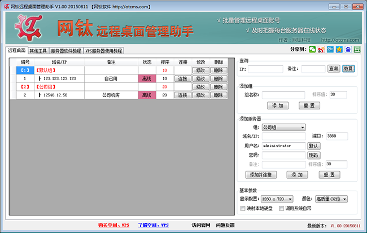Share to QQ Zone star icon
The width and height of the screenshot is (367, 233).
[339, 49]
